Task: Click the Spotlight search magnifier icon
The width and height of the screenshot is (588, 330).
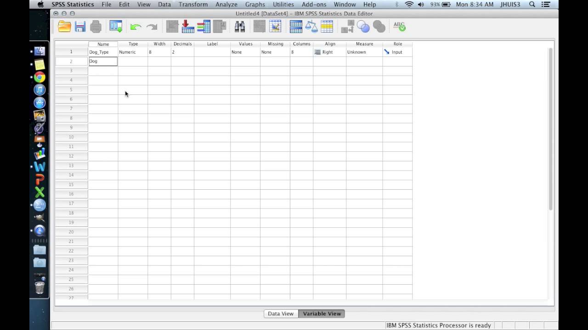Action: (532, 4)
